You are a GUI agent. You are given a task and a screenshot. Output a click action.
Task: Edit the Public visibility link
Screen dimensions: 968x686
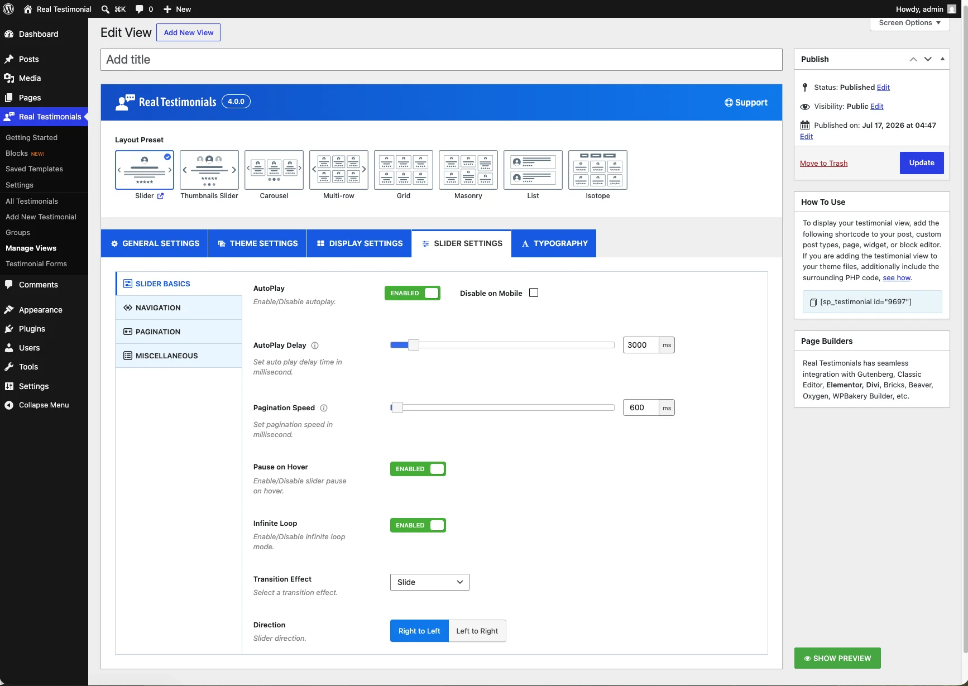pos(877,107)
